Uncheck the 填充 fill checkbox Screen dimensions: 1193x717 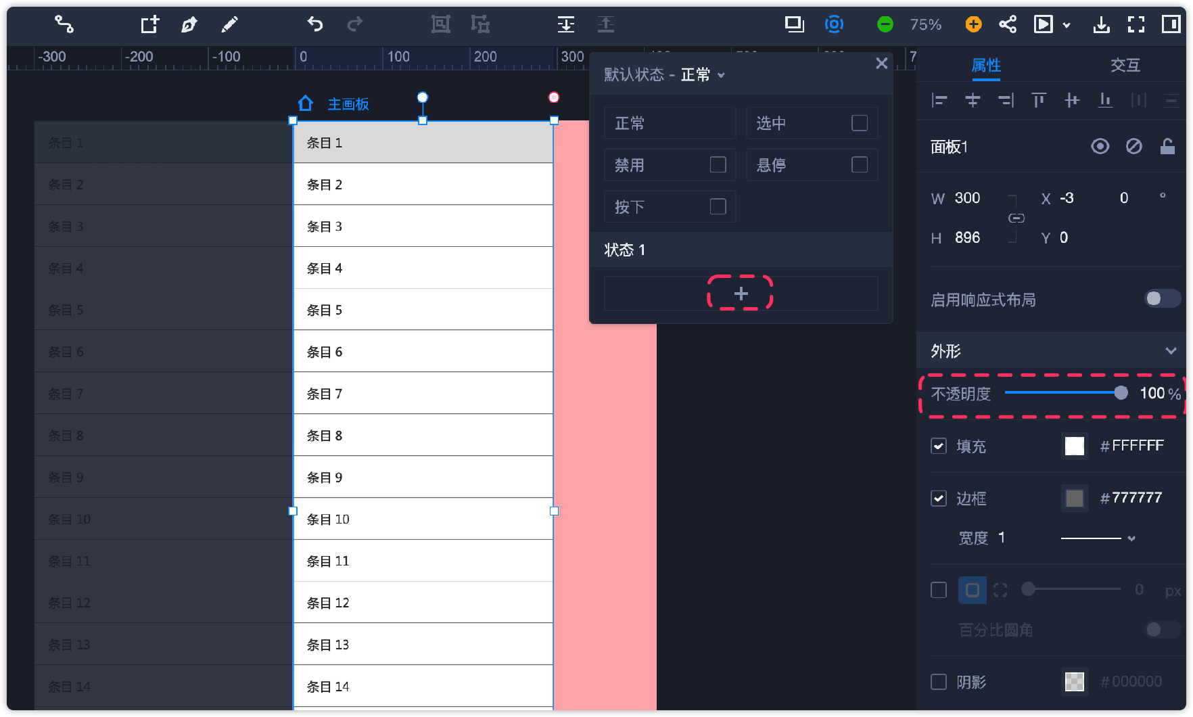click(939, 446)
